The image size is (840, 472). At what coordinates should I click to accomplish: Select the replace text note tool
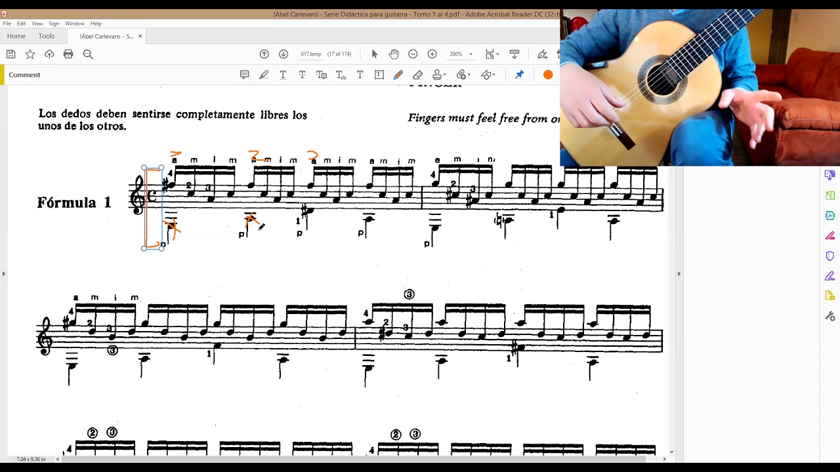click(x=322, y=75)
